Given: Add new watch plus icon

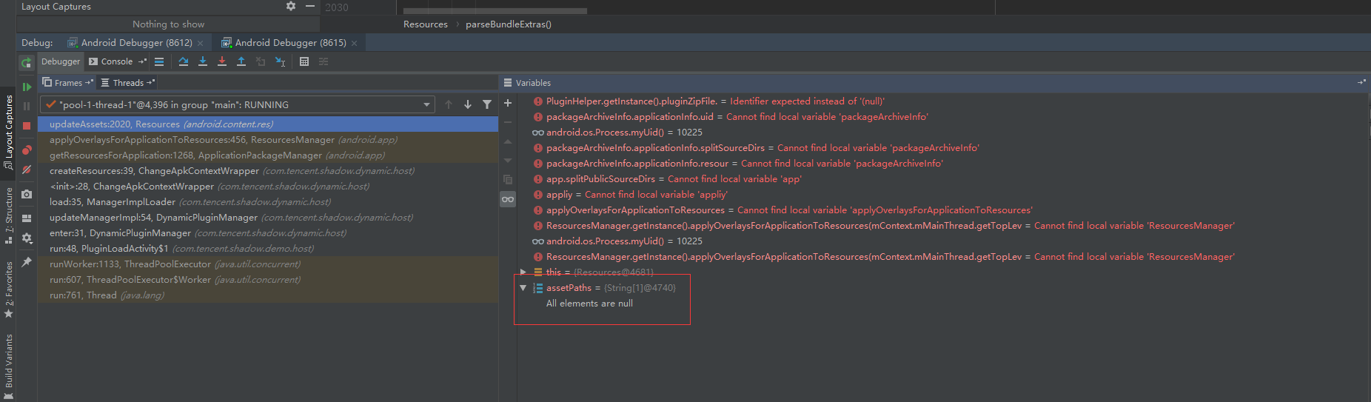Looking at the screenshot, I should click(x=508, y=103).
